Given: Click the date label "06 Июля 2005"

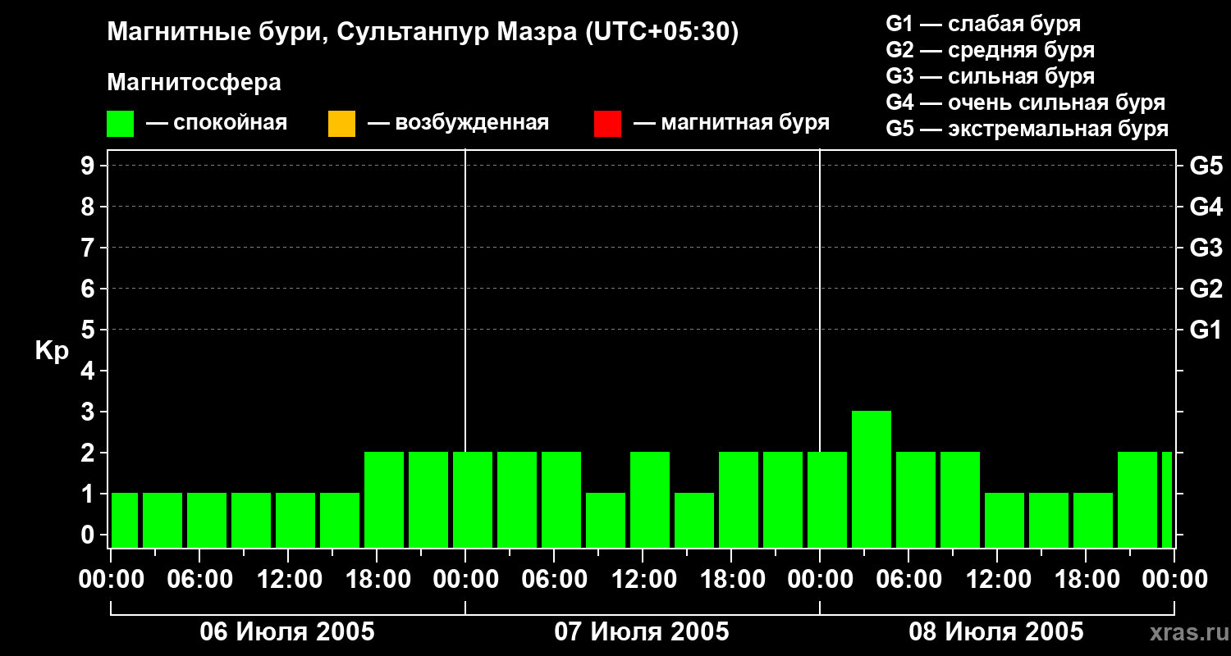Looking at the screenshot, I should [x=287, y=632].
